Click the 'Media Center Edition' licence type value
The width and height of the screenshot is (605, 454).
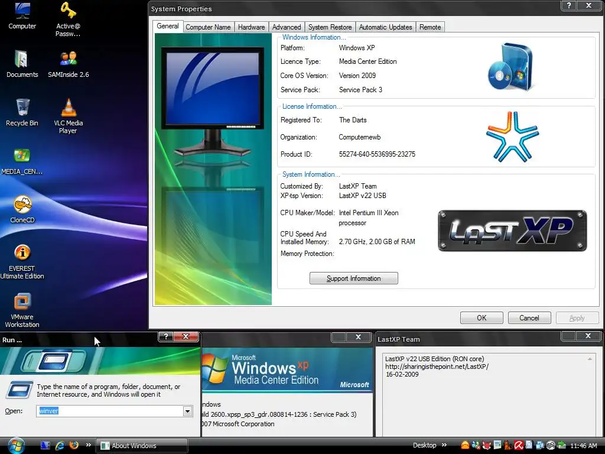tap(367, 61)
